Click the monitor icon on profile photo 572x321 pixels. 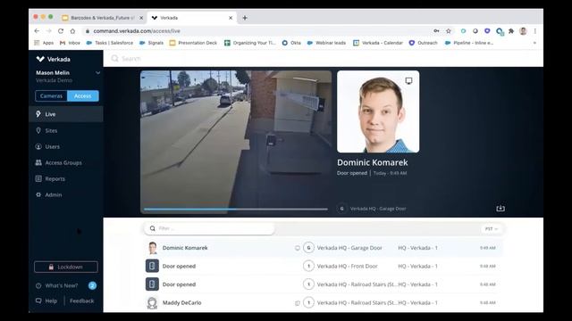(408, 81)
